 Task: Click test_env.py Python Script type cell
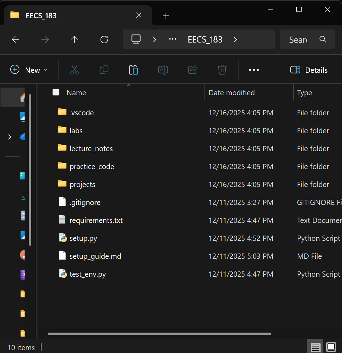click(x=318, y=274)
